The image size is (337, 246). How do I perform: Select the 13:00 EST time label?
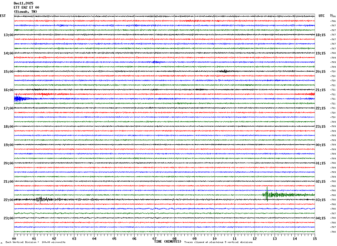[x=8, y=35]
